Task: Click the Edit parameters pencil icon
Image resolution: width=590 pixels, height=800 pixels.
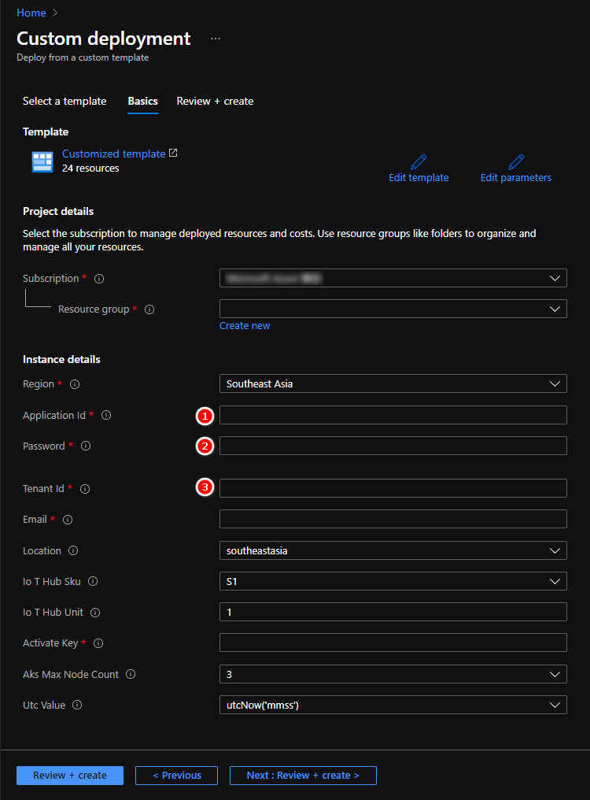Action: [516, 162]
